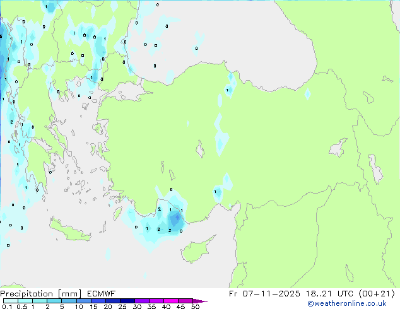Click the 40–45 mm magenta legend swatch

coord(171,301)
